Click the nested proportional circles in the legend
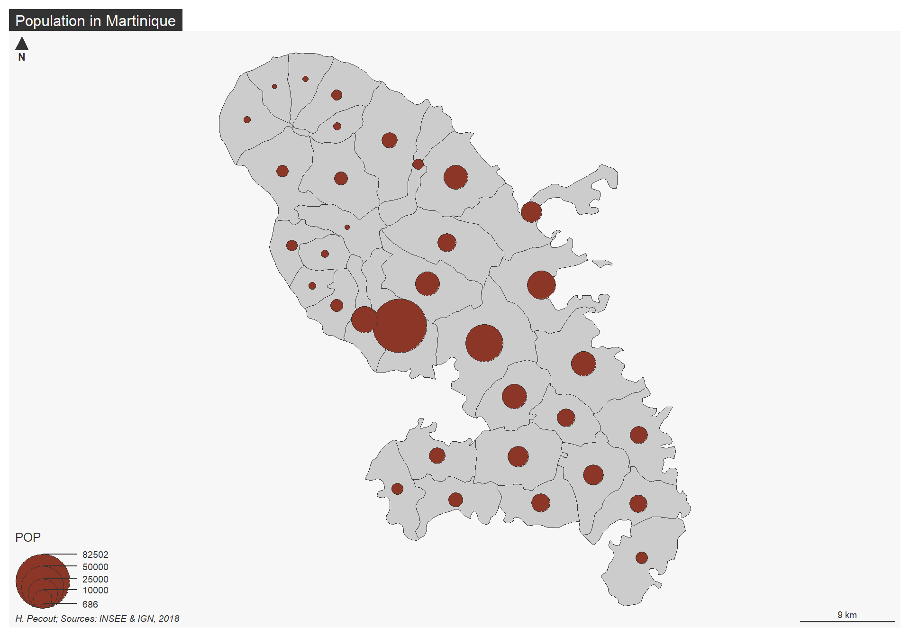 coord(43,581)
